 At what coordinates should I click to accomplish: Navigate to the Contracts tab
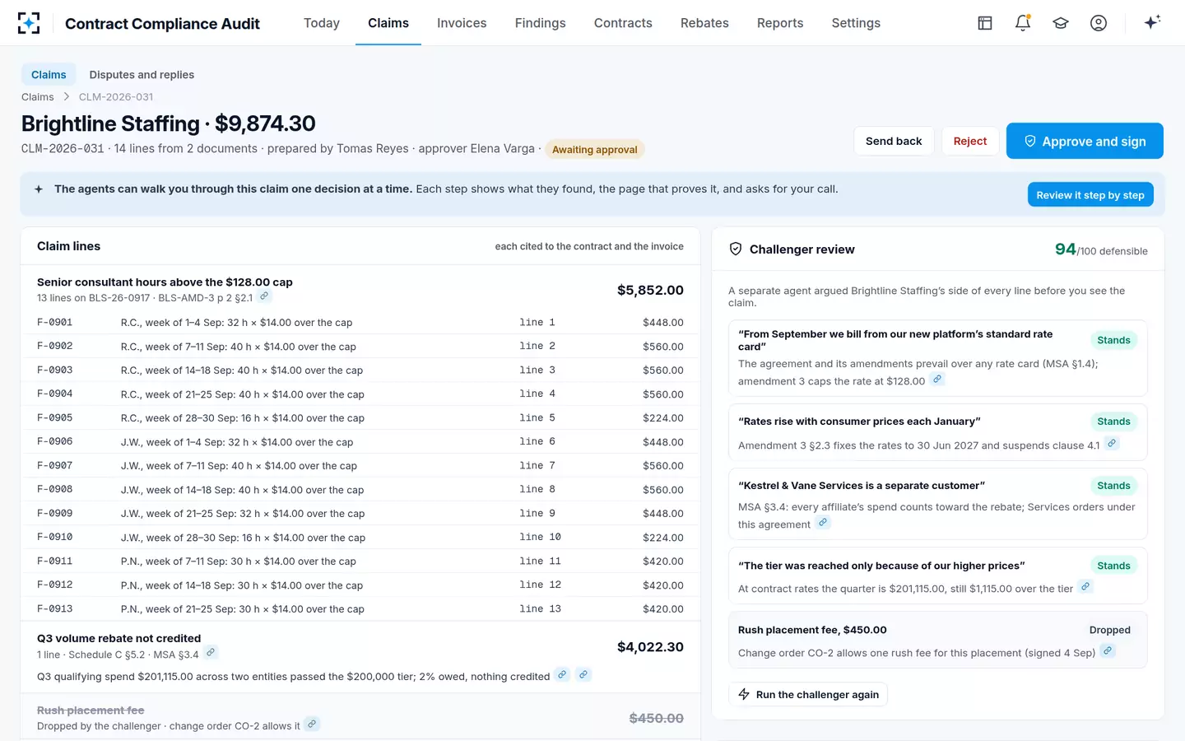[x=623, y=23]
